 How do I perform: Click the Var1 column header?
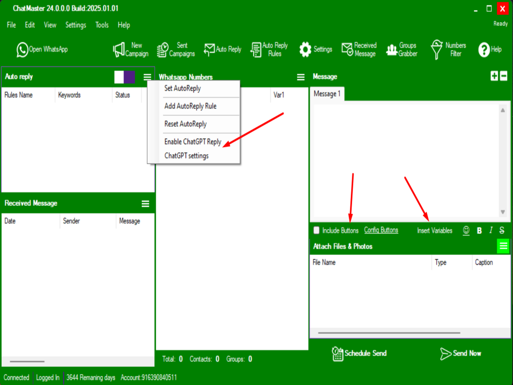279,95
